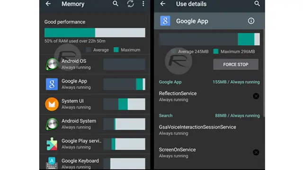Tap the Use details screen title
This screenshot has width=303, height=170.
click(191, 4)
